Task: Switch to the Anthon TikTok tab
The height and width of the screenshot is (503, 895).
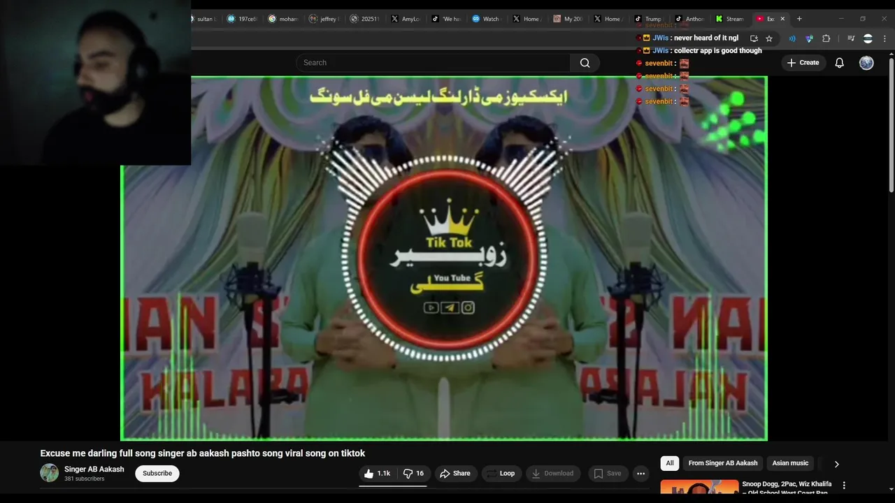Action: click(689, 19)
